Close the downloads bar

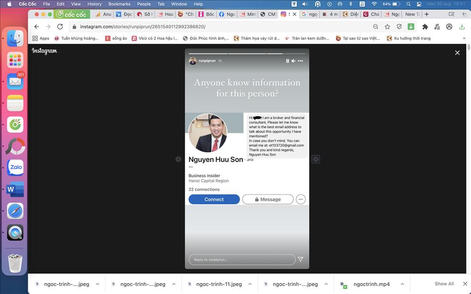point(465,284)
